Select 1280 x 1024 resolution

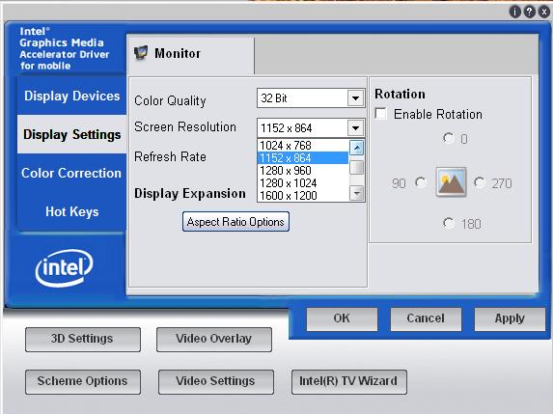click(x=303, y=183)
